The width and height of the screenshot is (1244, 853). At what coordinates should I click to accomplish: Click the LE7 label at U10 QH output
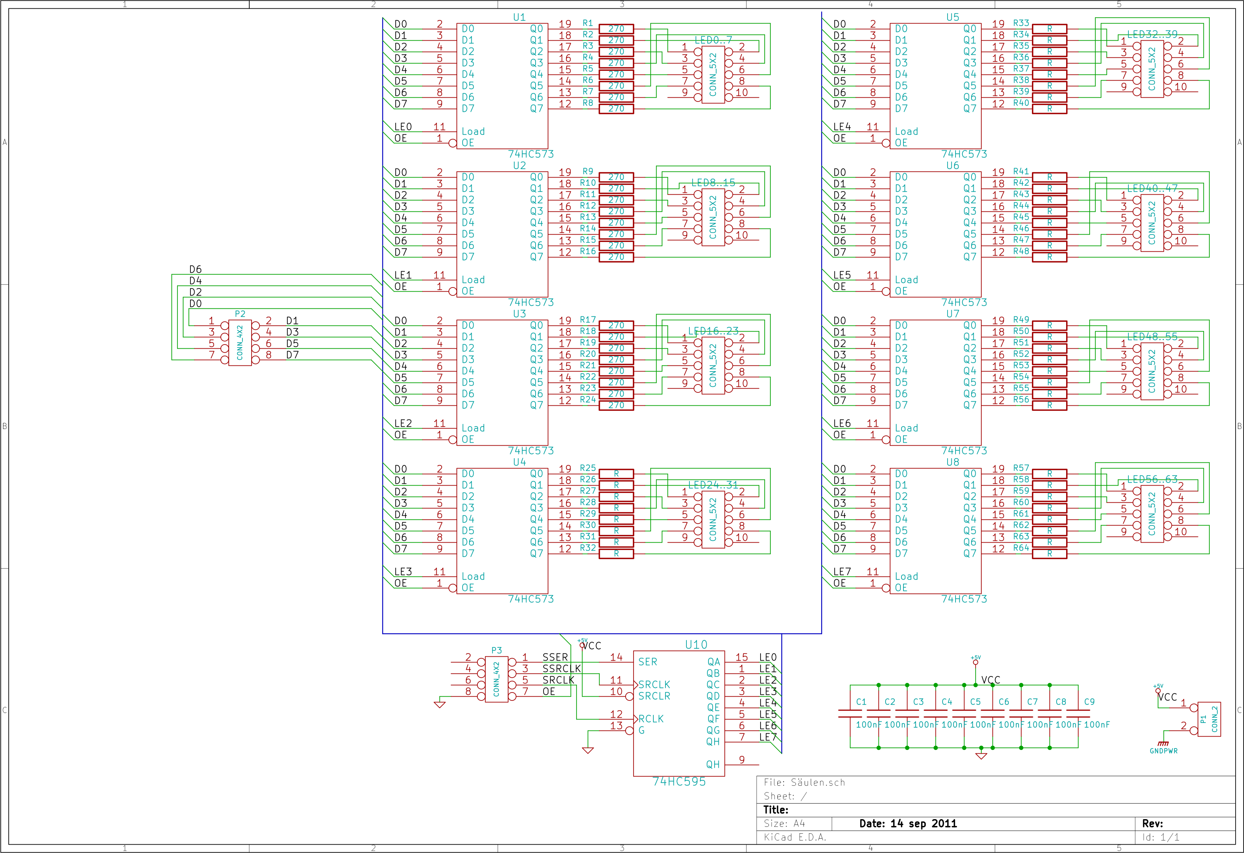[768, 737]
